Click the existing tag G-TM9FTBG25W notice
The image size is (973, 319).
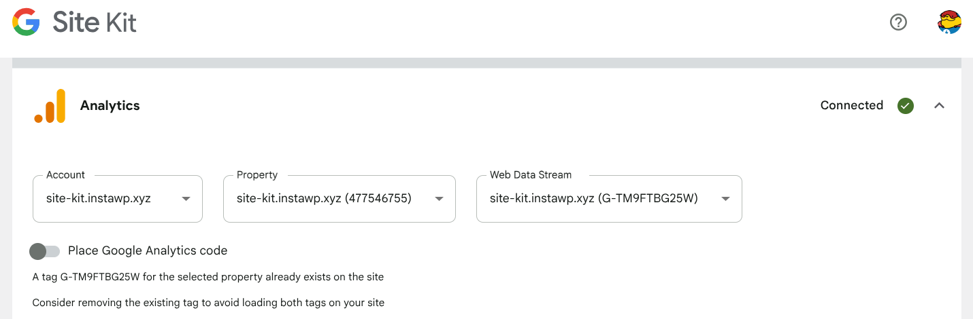click(x=208, y=277)
